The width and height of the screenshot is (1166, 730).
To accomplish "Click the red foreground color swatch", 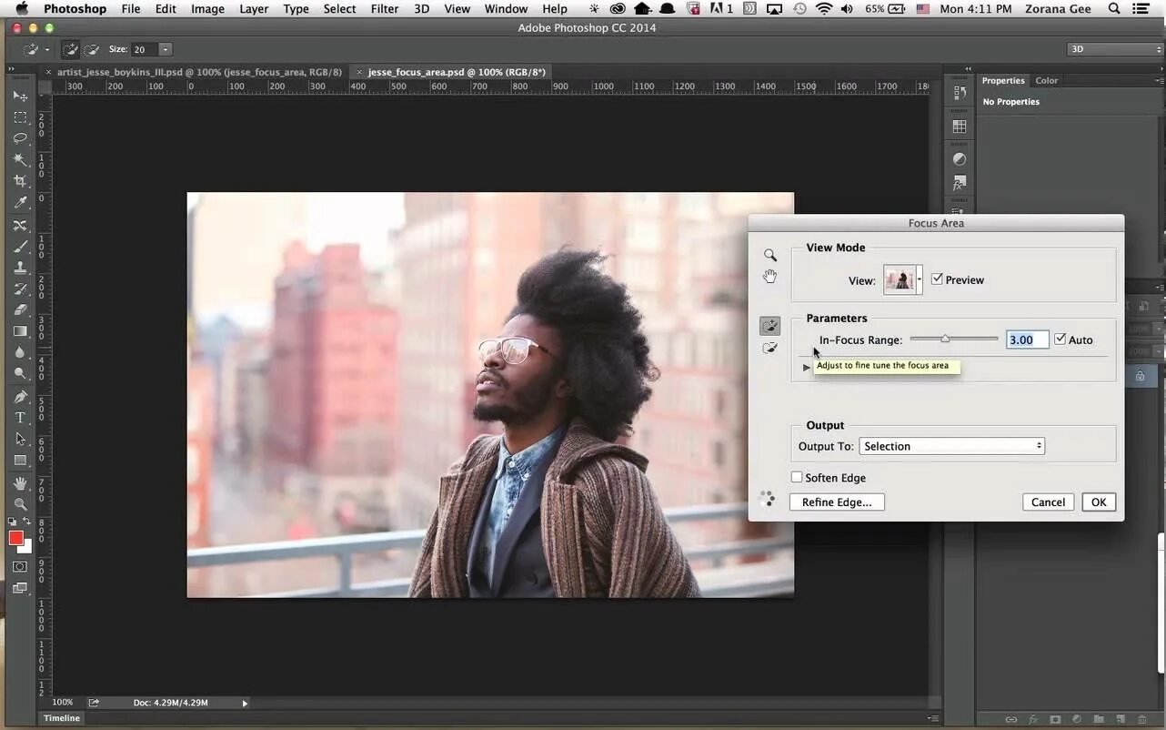I will point(15,538).
